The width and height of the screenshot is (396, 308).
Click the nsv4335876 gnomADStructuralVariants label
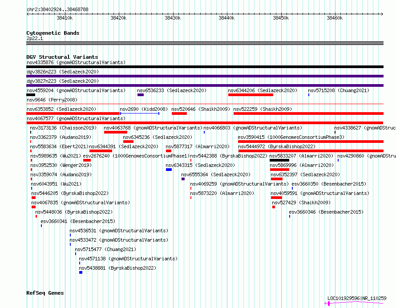point(76,62)
